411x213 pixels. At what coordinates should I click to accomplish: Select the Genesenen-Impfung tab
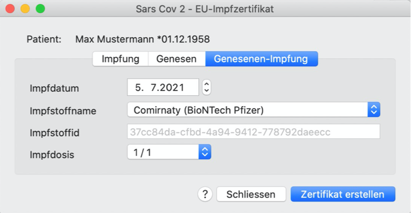coord(261,59)
